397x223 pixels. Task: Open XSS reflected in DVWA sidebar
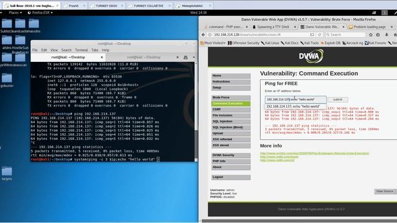click(231, 139)
